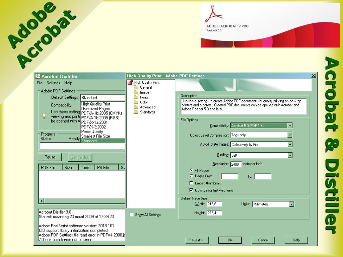
Task: Click the Description text box
Action: coord(244,106)
